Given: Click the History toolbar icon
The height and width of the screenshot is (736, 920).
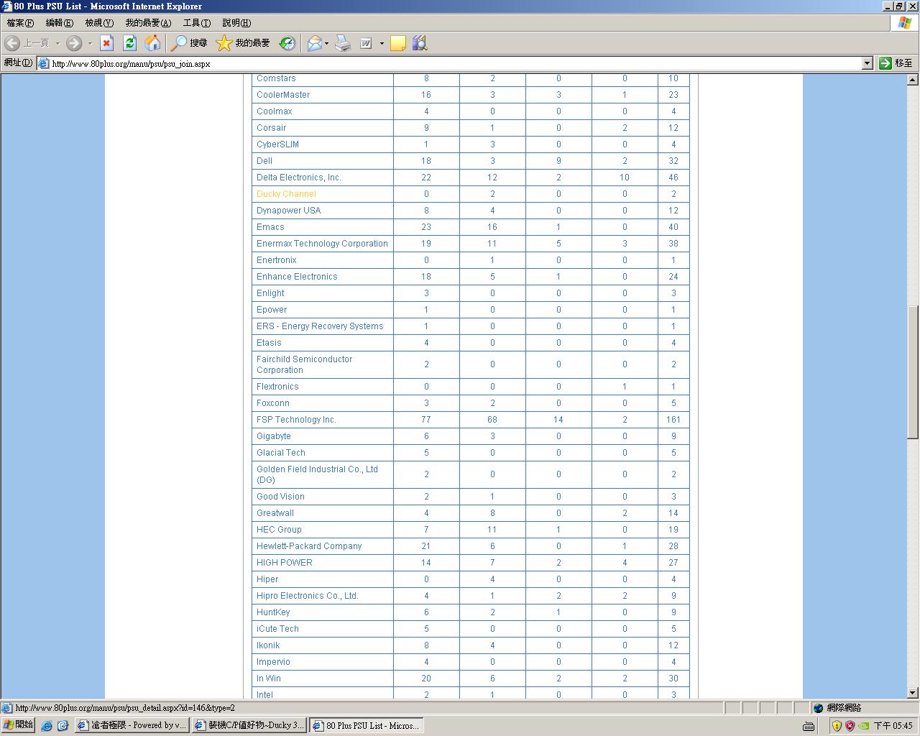Looking at the screenshot, I should tap(287, 43).
